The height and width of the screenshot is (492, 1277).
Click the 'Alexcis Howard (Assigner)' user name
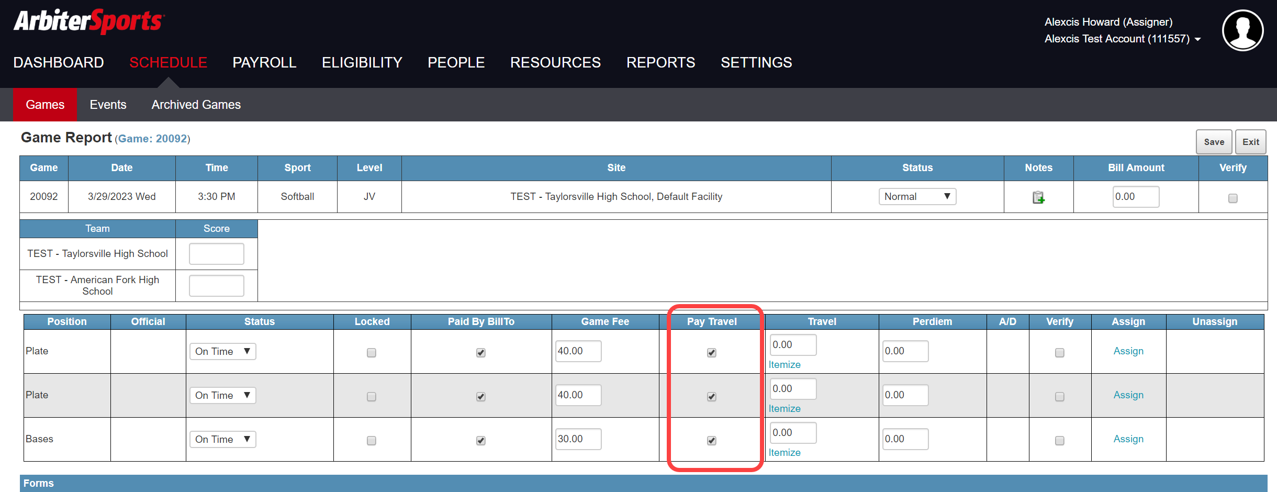pyautogui.click(x=1108, y=22)
